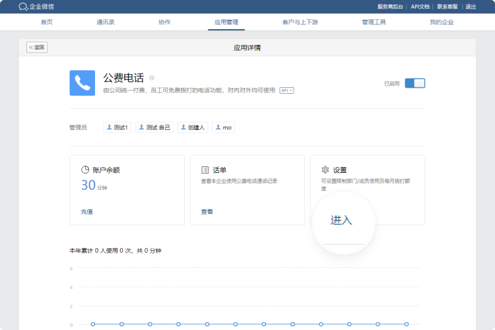Screen dimensions: 495x330
Task: Switch to the 通讯录 tab
Action: tap(106, 22)
